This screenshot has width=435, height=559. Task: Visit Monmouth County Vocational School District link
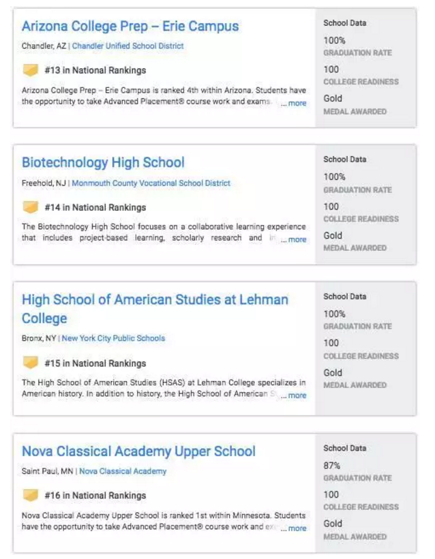pos(151,183)
